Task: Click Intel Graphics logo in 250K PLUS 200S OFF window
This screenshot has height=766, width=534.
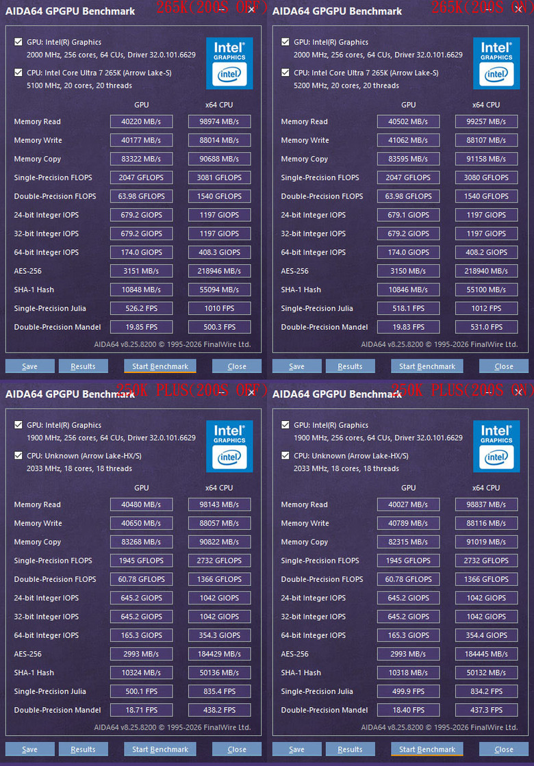Action: click(229, 446)
